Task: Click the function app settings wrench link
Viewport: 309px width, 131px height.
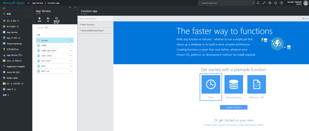Action: tap(305, 19)
